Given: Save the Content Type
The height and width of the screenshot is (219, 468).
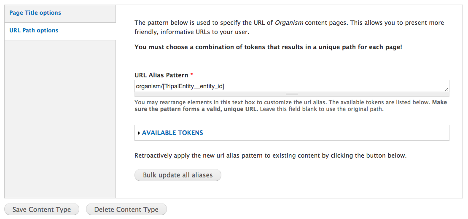Looking at the screenshot, I should point(41,209).
